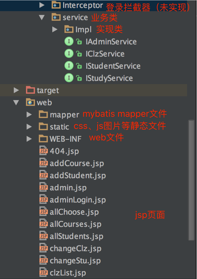This screenshot has width=197, height=279.
Task: Click the web module folder icon
Action: 30,102
